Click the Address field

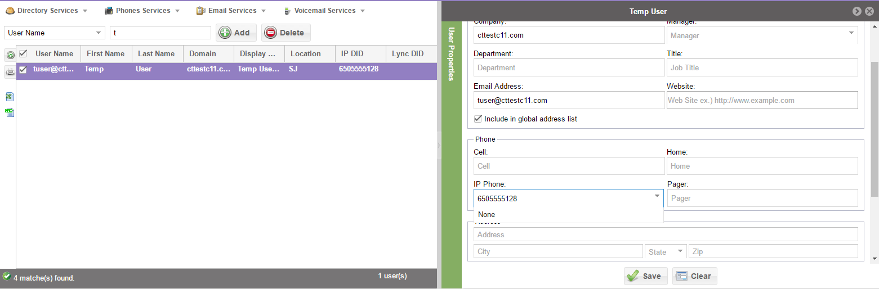pos(666,234)
